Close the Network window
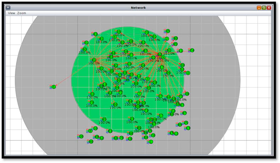The height and width of the screenshot is (163, 280). (269, 8)
